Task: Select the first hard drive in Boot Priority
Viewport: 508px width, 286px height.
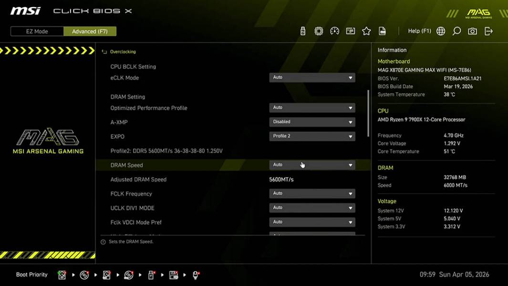Action: tap(62, 275)
